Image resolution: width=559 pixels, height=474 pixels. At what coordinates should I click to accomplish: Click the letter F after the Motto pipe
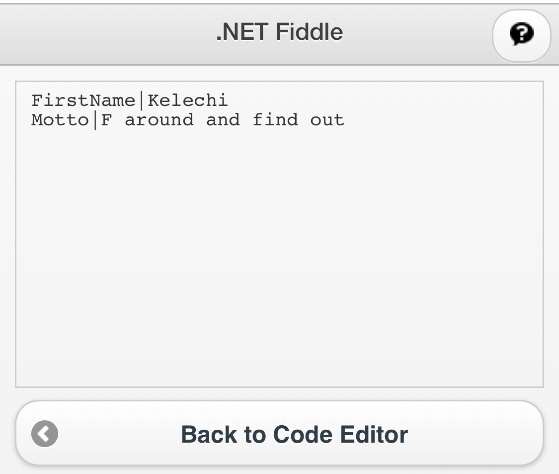coord(106,120)
